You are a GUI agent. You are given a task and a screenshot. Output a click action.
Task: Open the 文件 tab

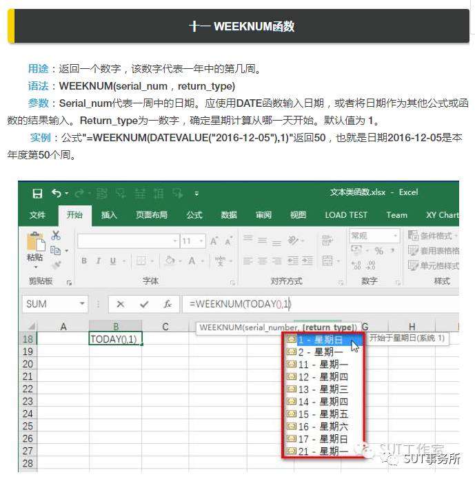coord(37,215)
